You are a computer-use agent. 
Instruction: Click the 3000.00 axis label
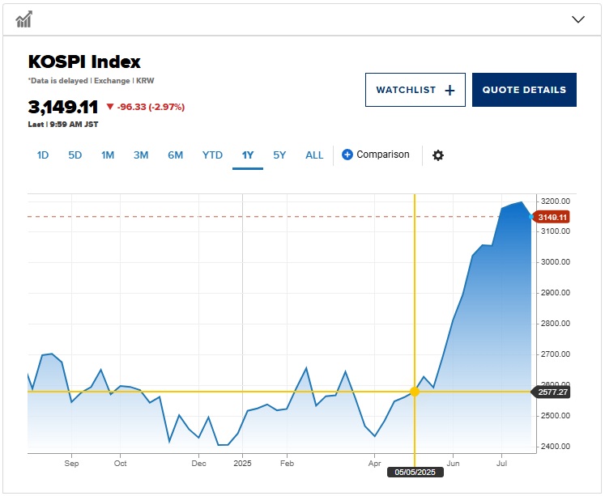click(x=556, y=262)
